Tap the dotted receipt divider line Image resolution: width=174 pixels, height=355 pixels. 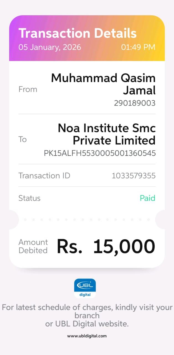[87, 220]
